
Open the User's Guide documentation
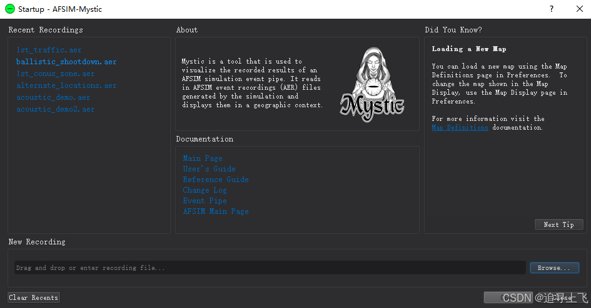click(x=209, y=169)
